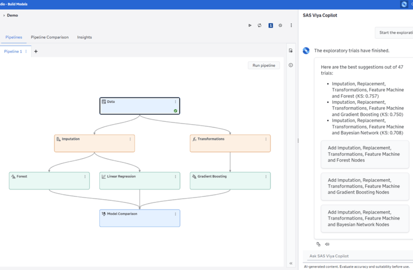Click the Model Comparison node icon
Screen dimensions: 413x270
pyautogui.click(x=104, y=214)
